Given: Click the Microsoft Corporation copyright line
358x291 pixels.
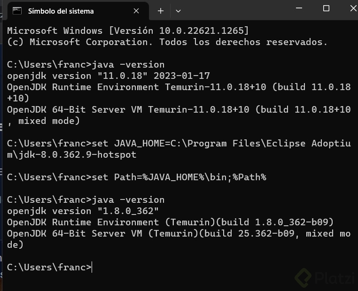Looking at the screenshot, I should tap(167, 42).
